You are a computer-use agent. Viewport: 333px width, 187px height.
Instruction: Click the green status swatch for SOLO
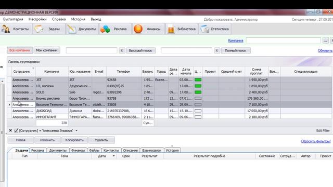coord(198,92)
